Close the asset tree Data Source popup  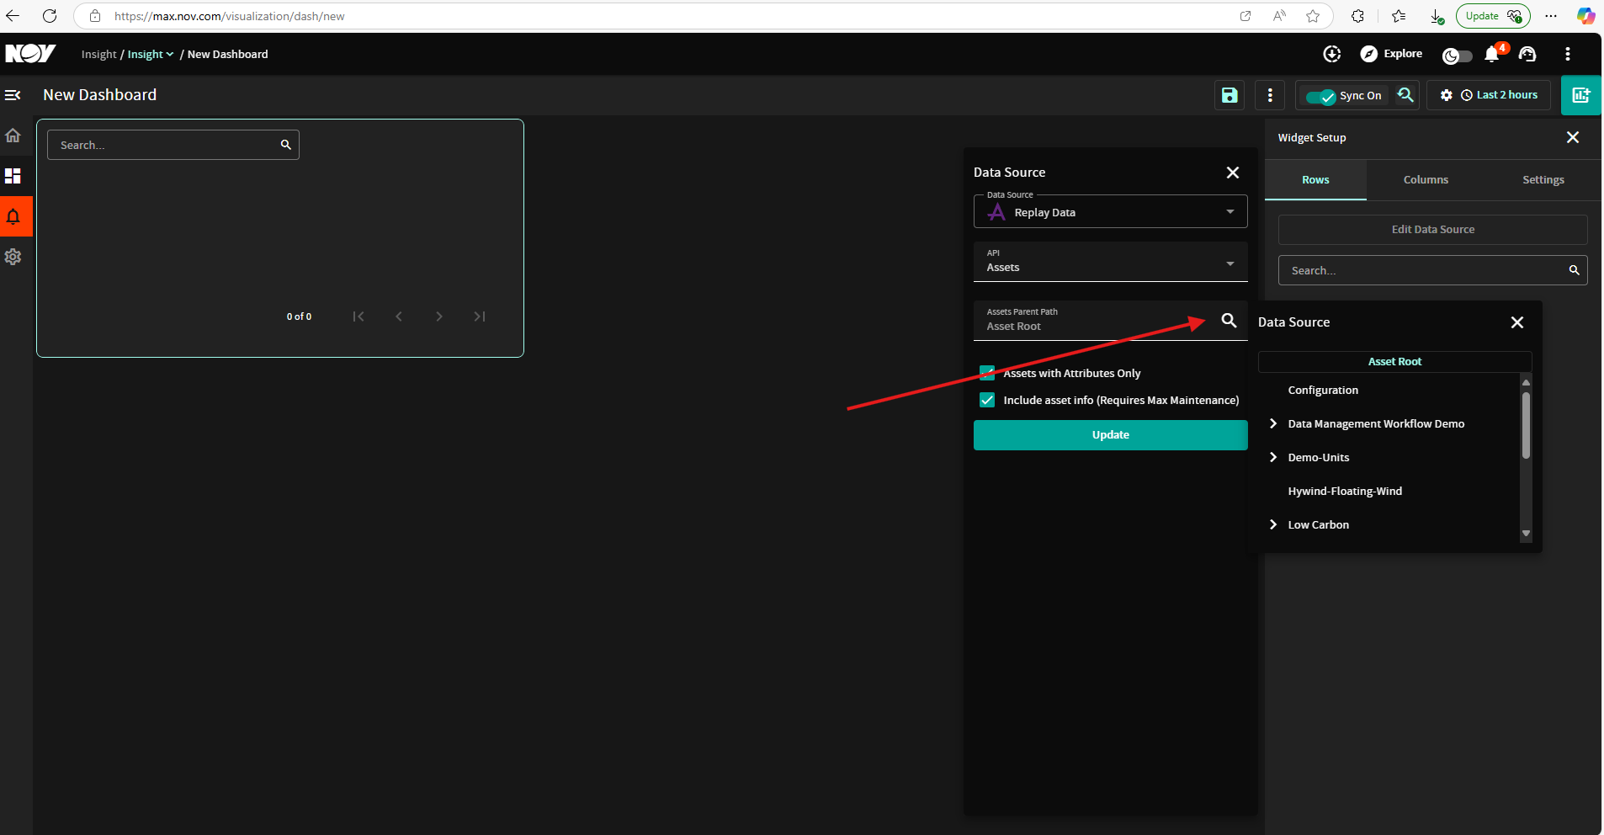point(1516,322)
